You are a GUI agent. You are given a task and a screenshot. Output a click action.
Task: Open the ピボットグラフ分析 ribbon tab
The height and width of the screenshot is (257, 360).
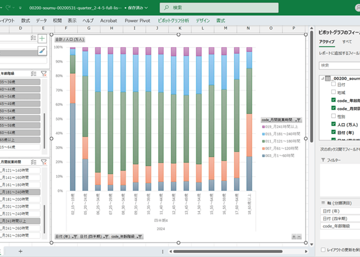173,21
